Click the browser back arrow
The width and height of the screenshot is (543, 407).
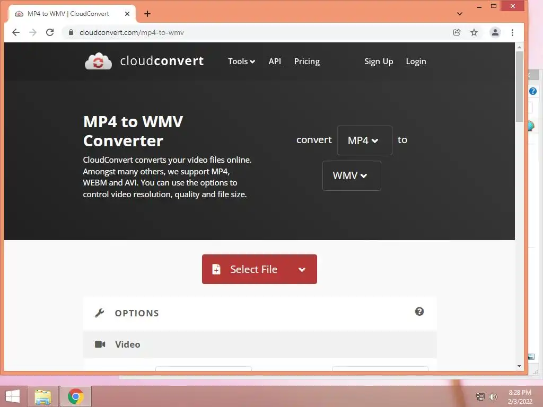(16, 32)
